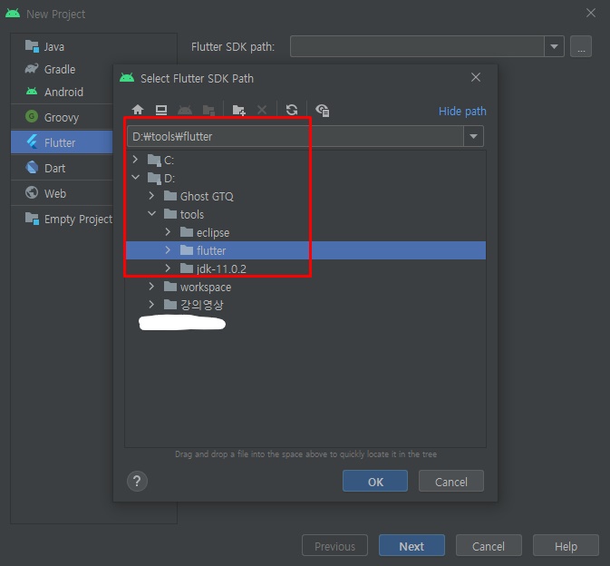The width and height of the screenshot is (610, 566).
Task: Open Flutter SDK path dropdown arrow
Action: click(x=554, y=46)
